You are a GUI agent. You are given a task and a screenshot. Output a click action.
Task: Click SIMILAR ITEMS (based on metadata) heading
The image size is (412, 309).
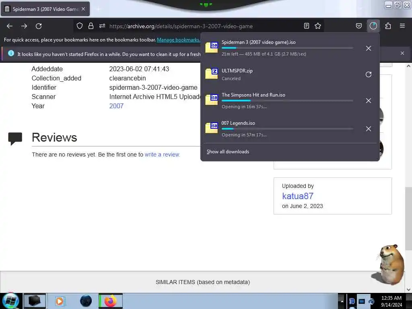203,282
